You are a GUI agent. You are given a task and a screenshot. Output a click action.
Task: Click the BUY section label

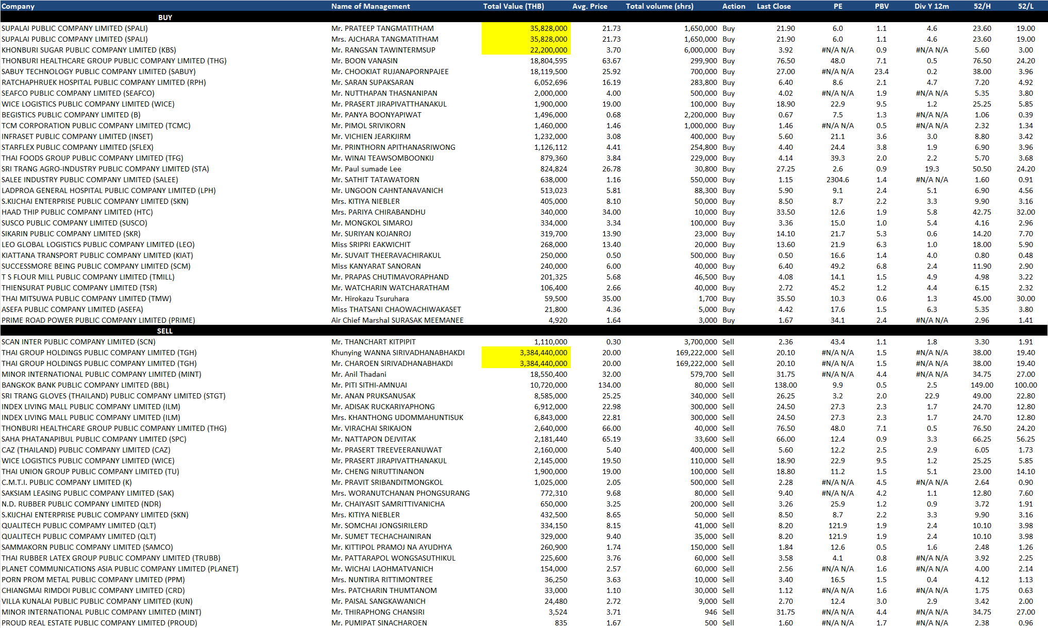click(x=165, y=18)
